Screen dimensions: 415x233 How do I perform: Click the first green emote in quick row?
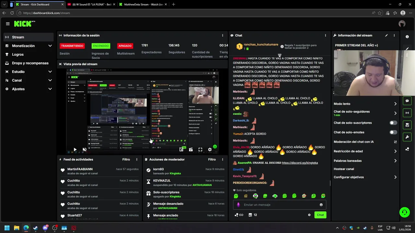(x=236, y=196)
